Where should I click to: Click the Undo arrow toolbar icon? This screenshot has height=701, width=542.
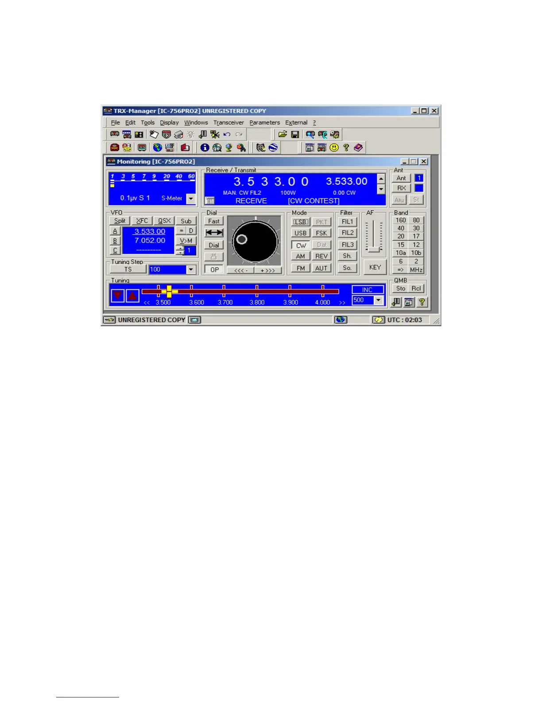tap(227, 135)
